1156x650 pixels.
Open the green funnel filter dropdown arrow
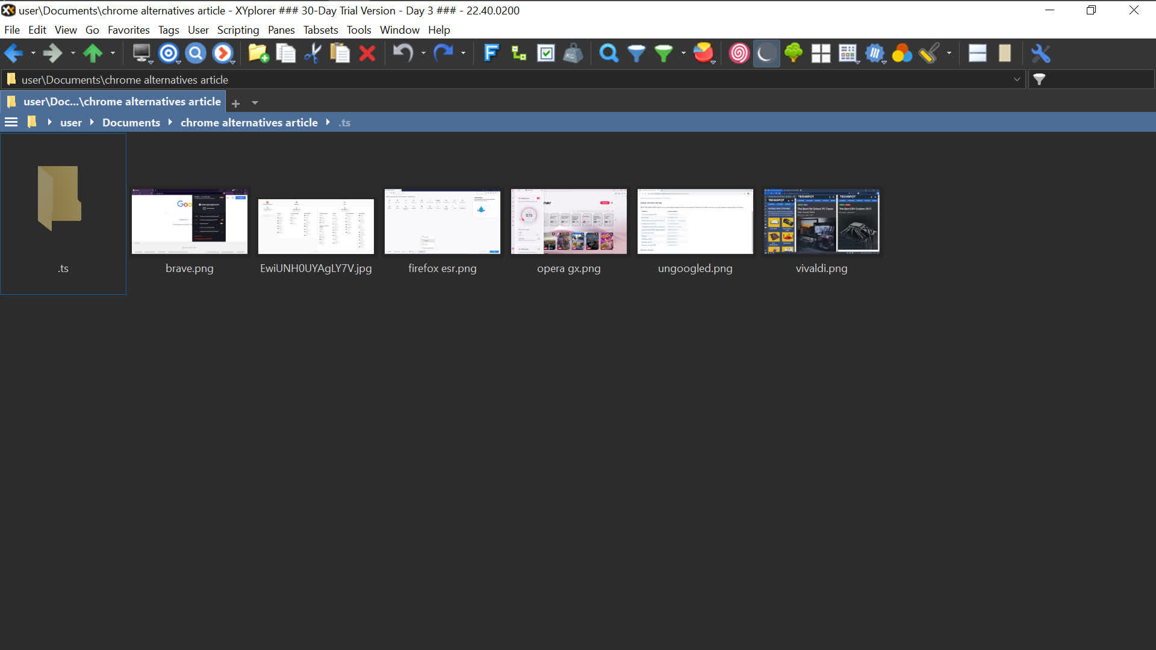tap(683, 54)
